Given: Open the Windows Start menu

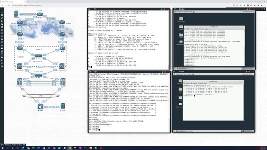Looking at the screenshot, I should coord(3,148).
